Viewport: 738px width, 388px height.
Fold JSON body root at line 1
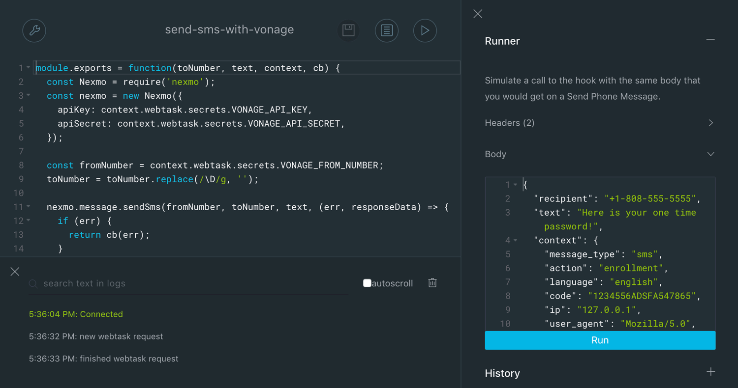pyautogui.click(x=515, y=185)
